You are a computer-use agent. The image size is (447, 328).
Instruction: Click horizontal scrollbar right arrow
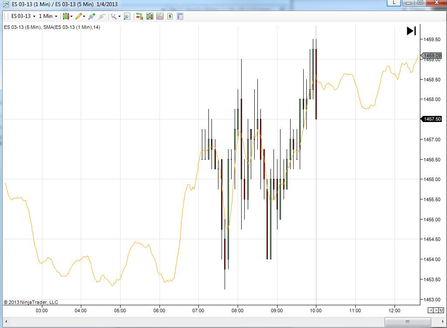click(443, 321)
